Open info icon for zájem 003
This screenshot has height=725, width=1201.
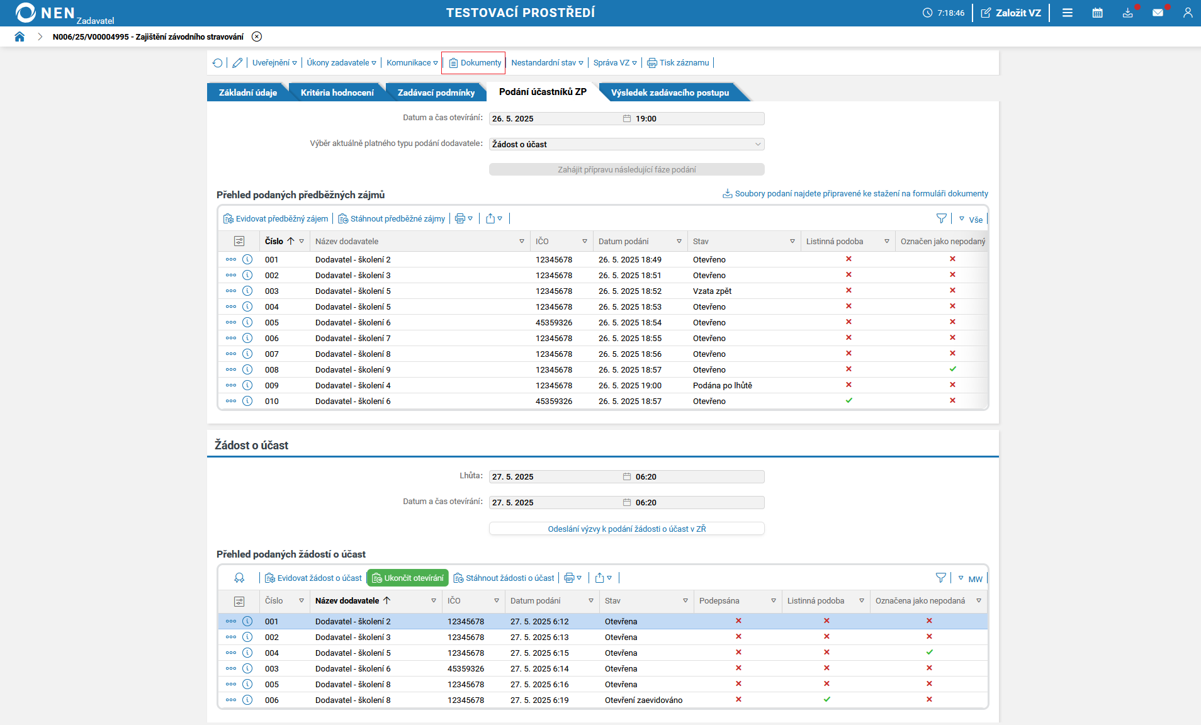[x=247, y=291]
